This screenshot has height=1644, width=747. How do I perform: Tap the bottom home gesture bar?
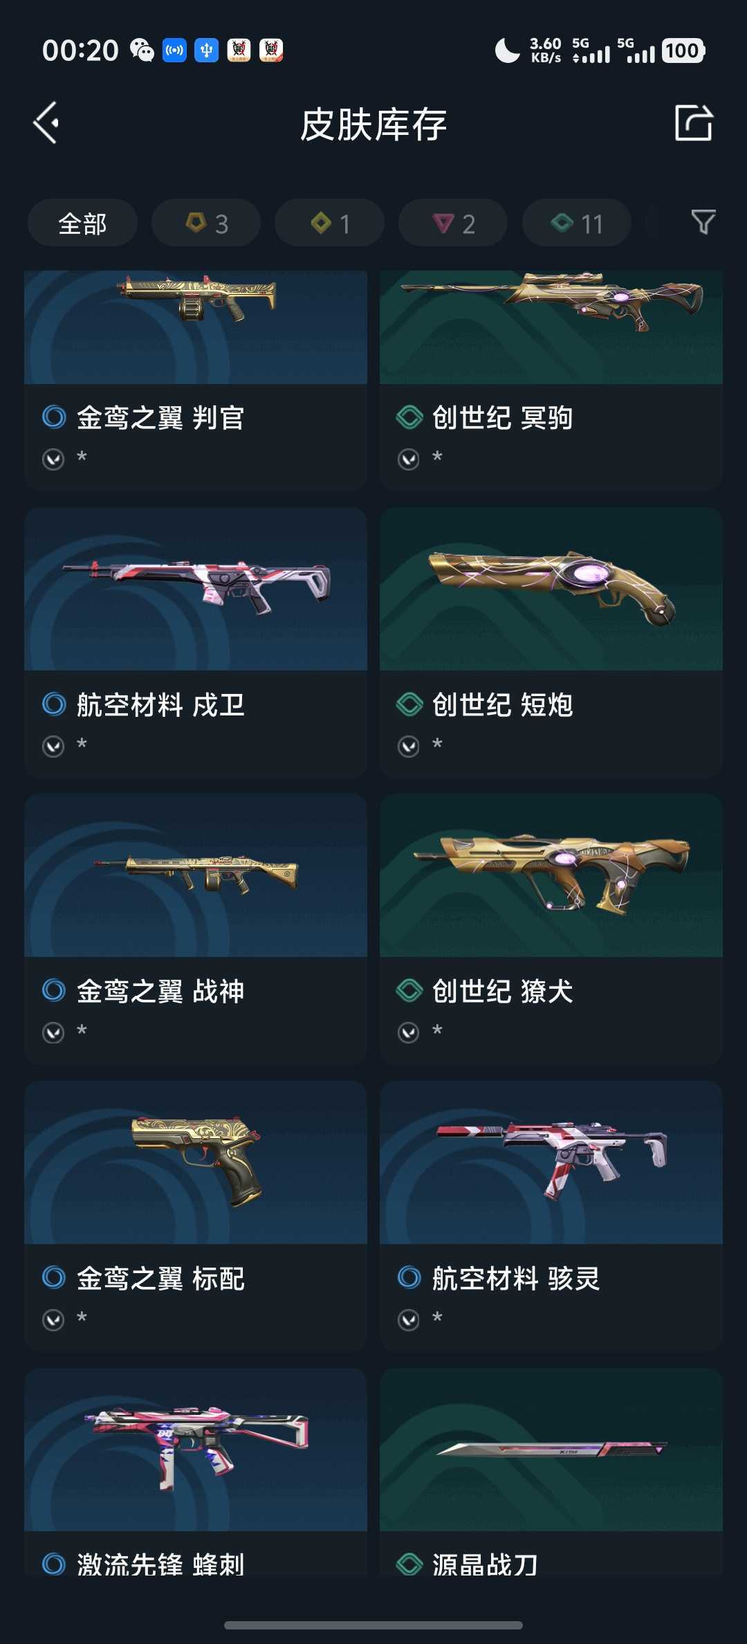tap(373, 1625)
